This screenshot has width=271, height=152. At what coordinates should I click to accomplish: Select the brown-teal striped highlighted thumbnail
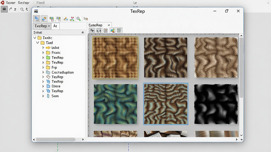tap(166, 104)
